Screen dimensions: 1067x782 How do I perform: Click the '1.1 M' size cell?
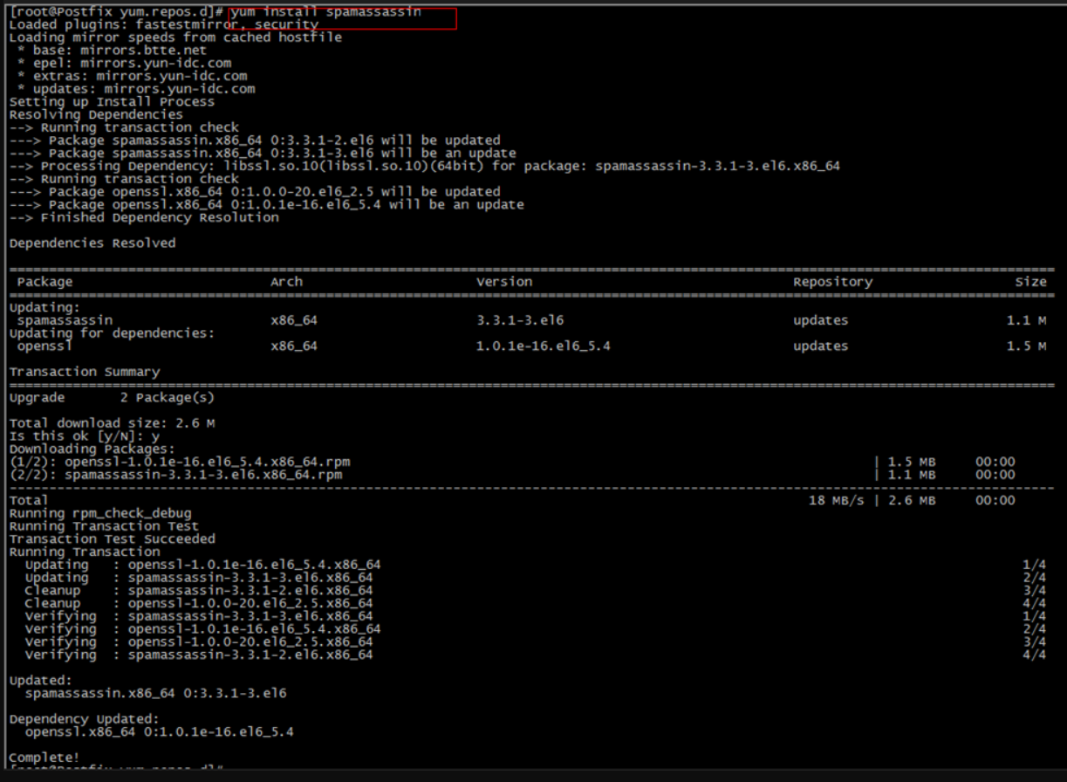pyautogui.click(x=1027, y=320)
